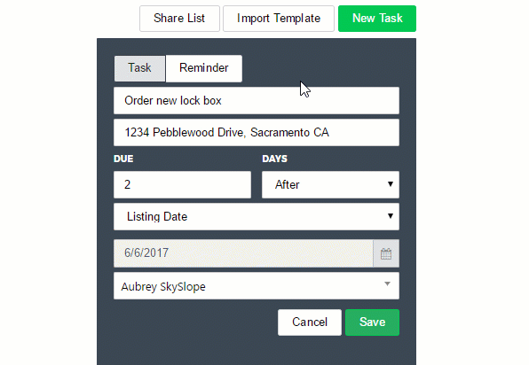This screenshot has width=529, height=365.
Task: Open the Aubrey SkySlope assignee dropdown
Action: (x=257, y=286)
